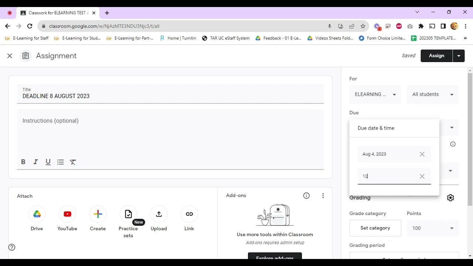
Task: Click the AdBlock extension icon
Action: coord(399,26)
